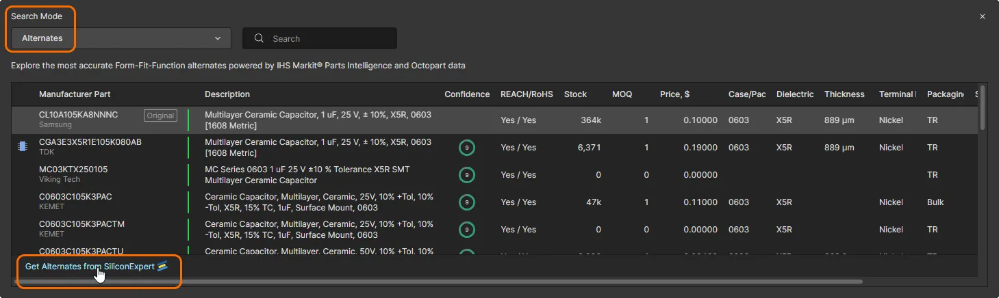Image resolution: width=999 pixels, height=298 pixels.
Task: Click the TDK part confidence score badge
Action: click(467, 148)
